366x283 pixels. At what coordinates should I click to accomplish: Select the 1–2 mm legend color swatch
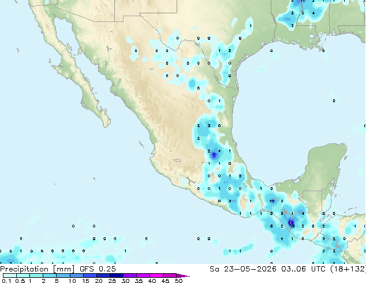36,275
